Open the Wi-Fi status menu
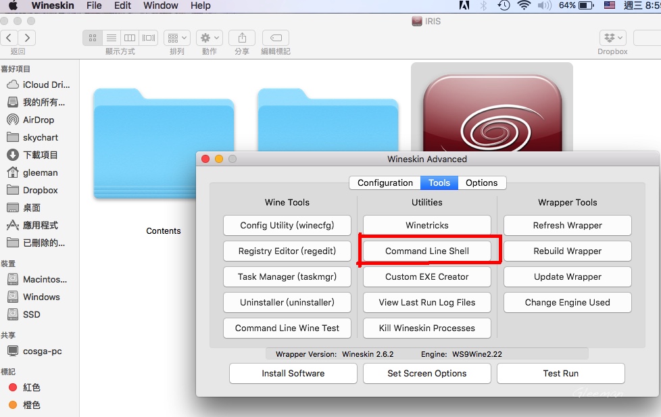661x417 pixels. pos(524,5)
